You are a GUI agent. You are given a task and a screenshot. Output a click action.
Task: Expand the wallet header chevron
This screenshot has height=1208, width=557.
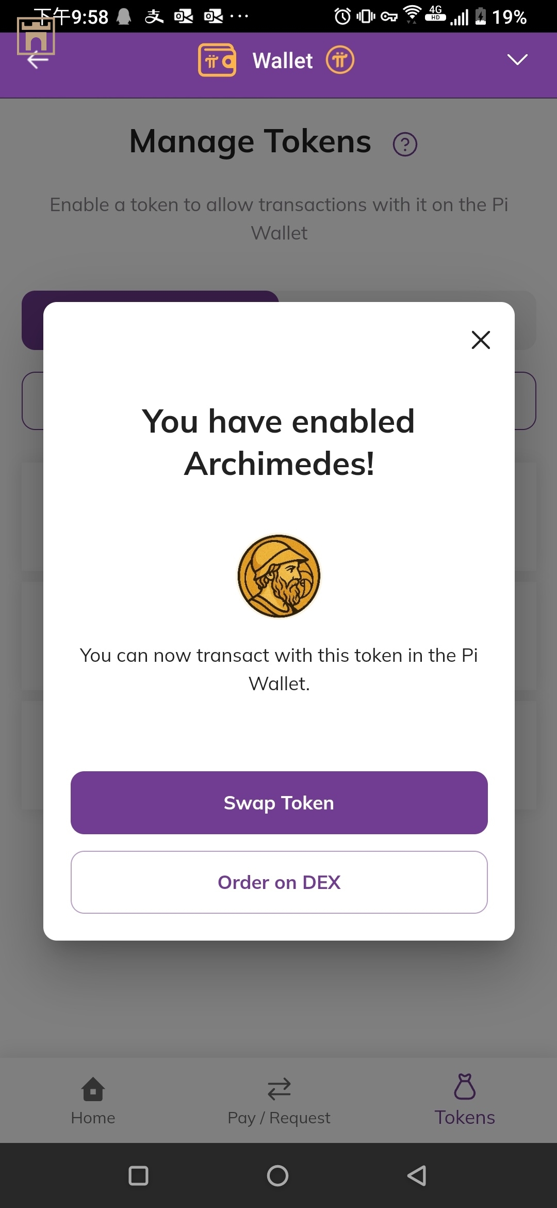(517, 60)
